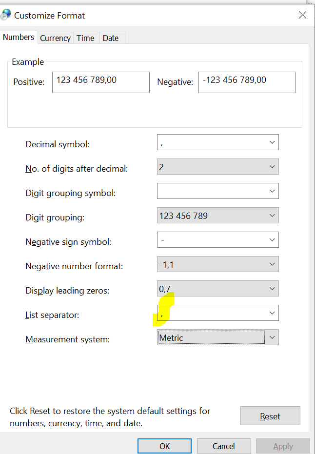This screenshot has height=454, width=315.
Task: Click the Reset button
Action: coord(270,415)
